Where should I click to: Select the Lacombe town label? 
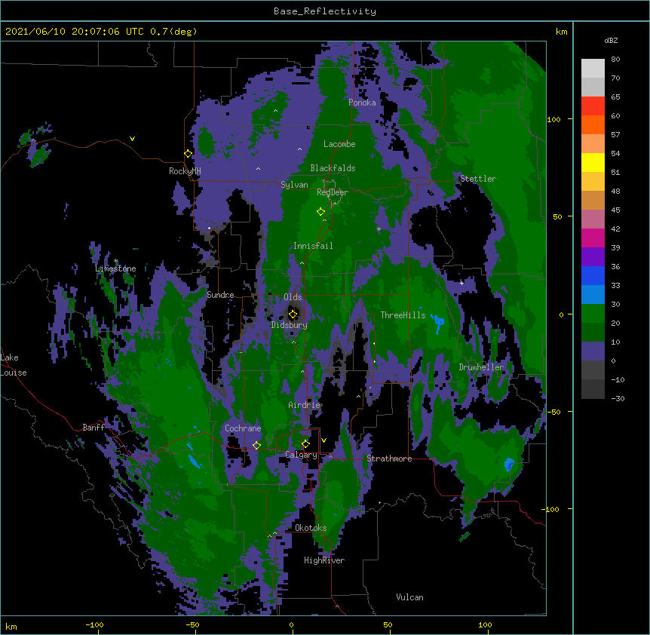339,144
